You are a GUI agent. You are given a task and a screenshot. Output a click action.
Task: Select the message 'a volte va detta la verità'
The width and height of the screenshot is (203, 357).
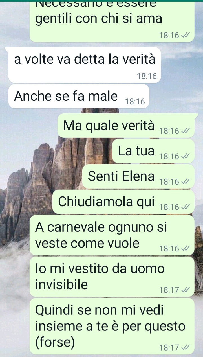(x=85, y=65)
